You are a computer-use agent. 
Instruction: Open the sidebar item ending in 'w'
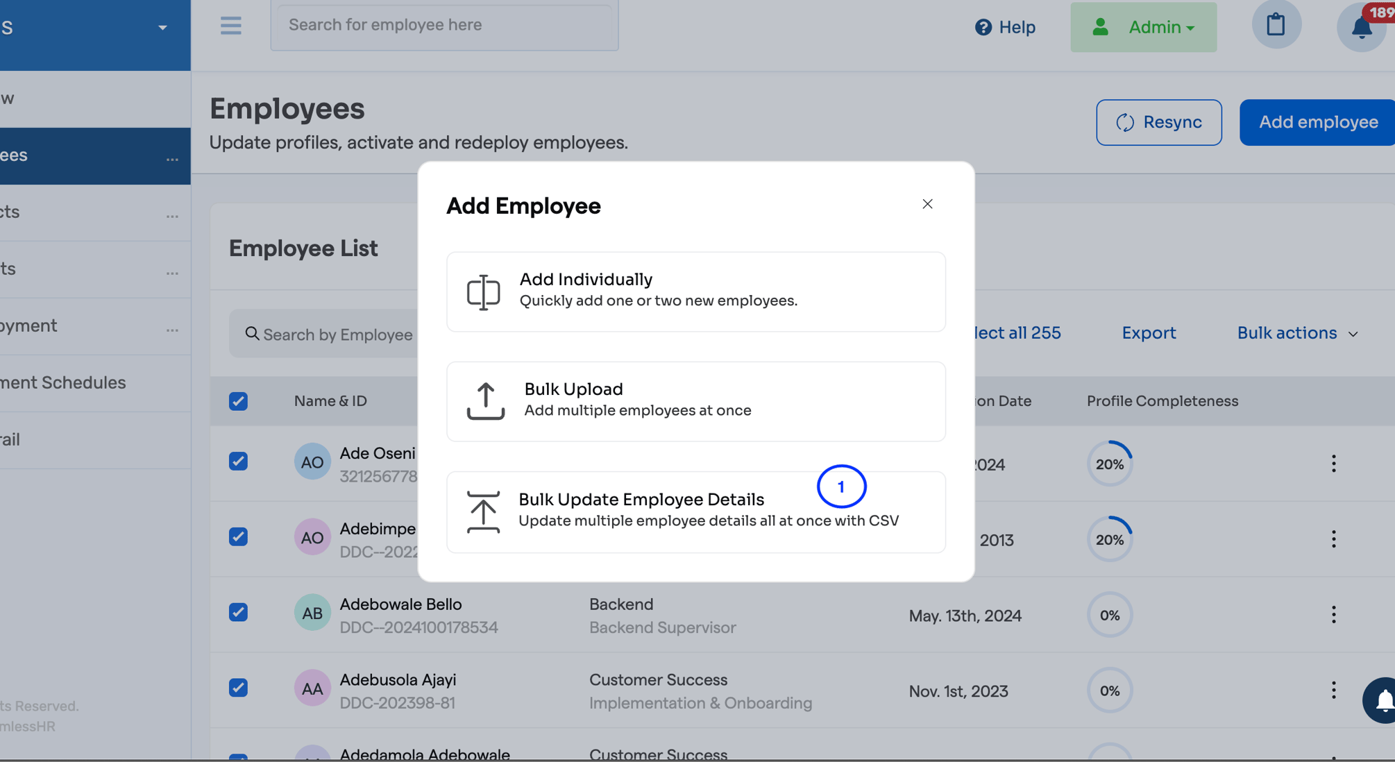pos(95,99)
